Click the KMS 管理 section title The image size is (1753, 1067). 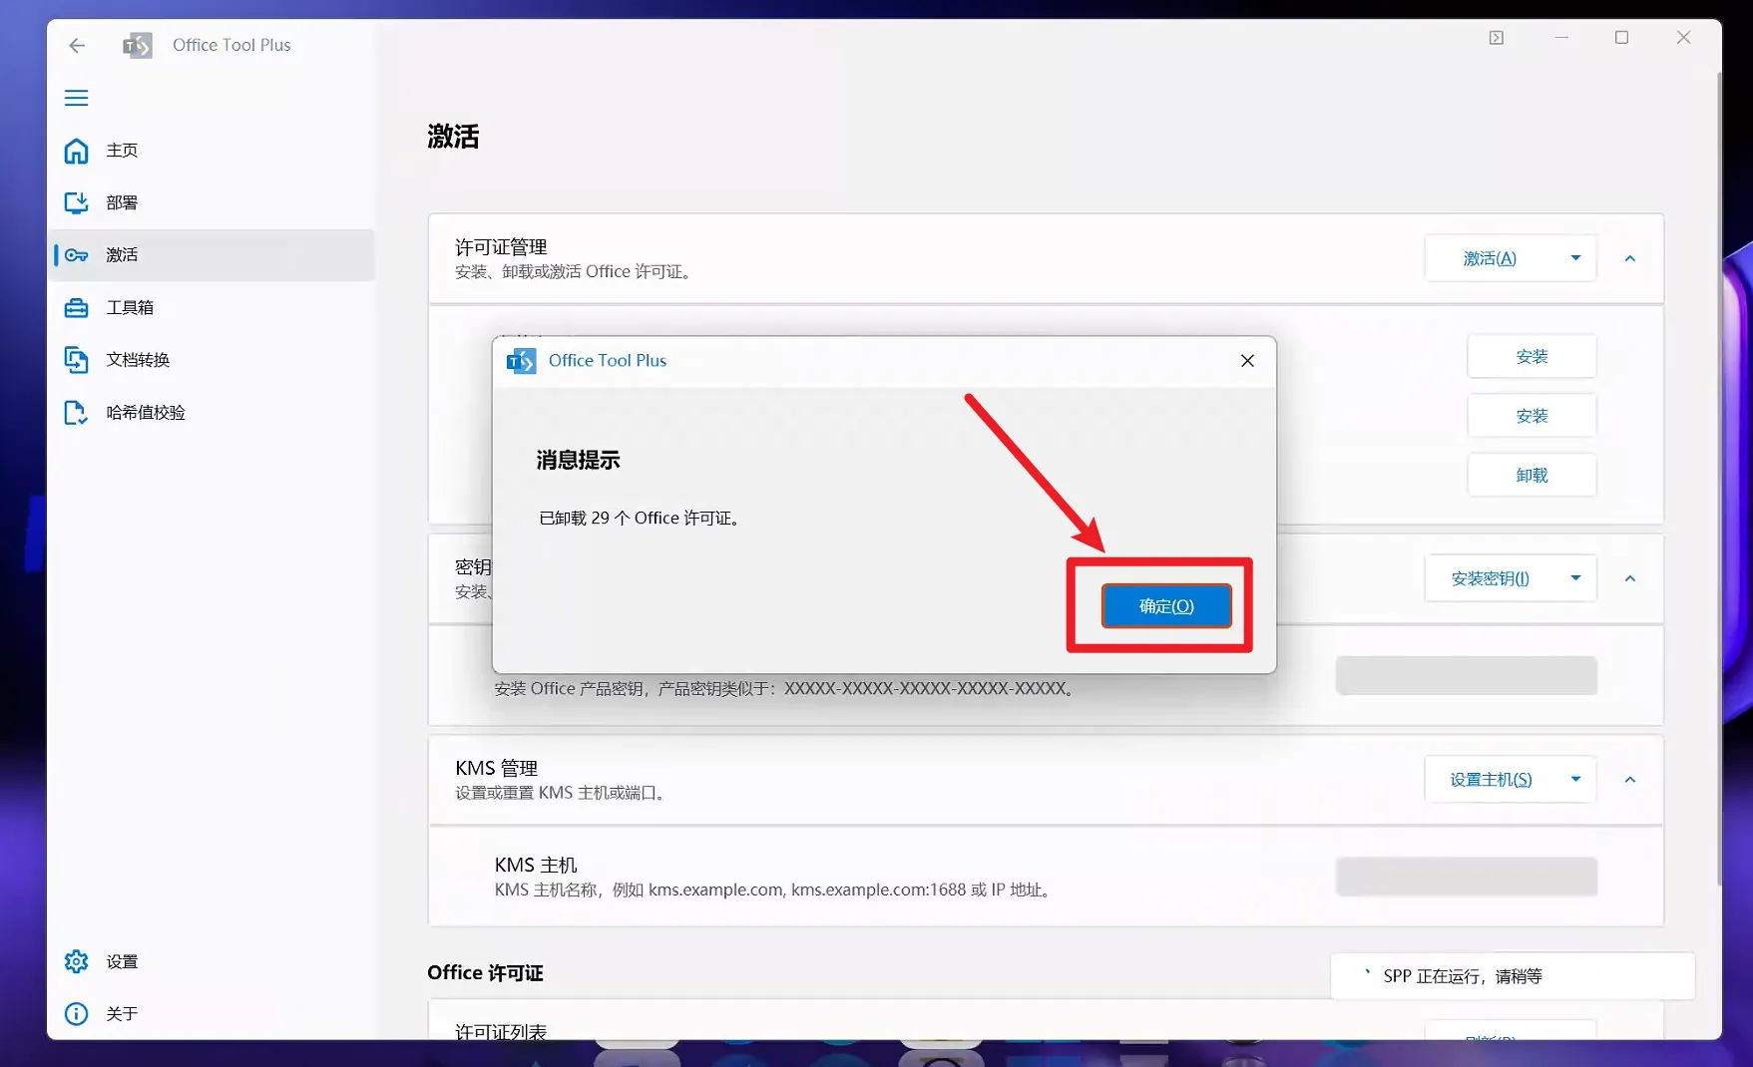(497, 768)
